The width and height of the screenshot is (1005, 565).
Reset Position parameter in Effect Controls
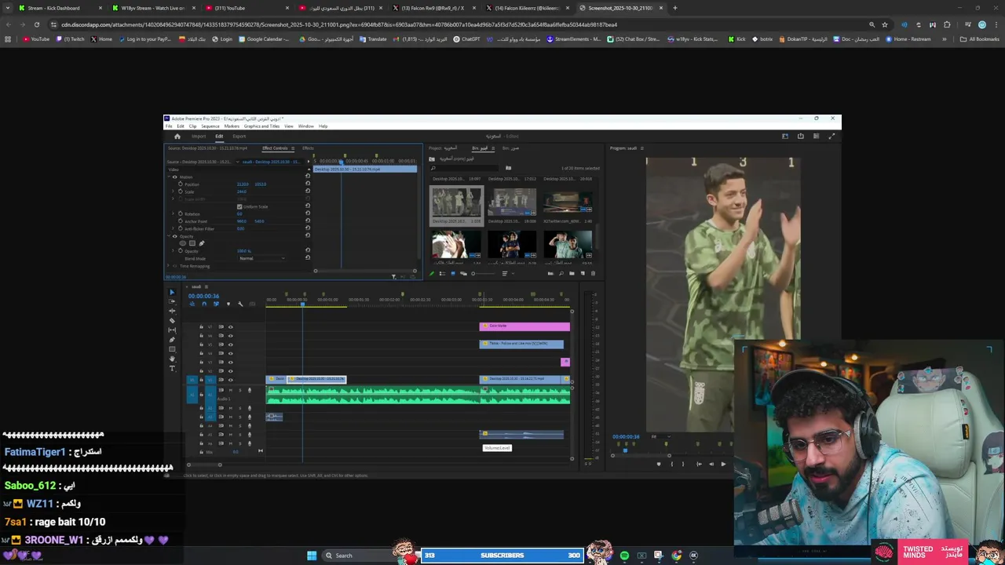(308, 184)
